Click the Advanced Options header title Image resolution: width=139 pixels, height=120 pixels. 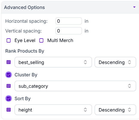(x=25, y=7)
